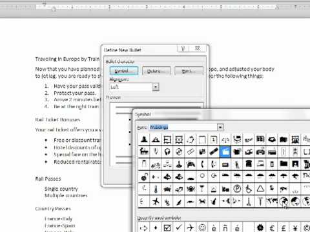Select the Webdings font name field
The width and height of the screenshot is (310, 232).
tap(183, 128)
